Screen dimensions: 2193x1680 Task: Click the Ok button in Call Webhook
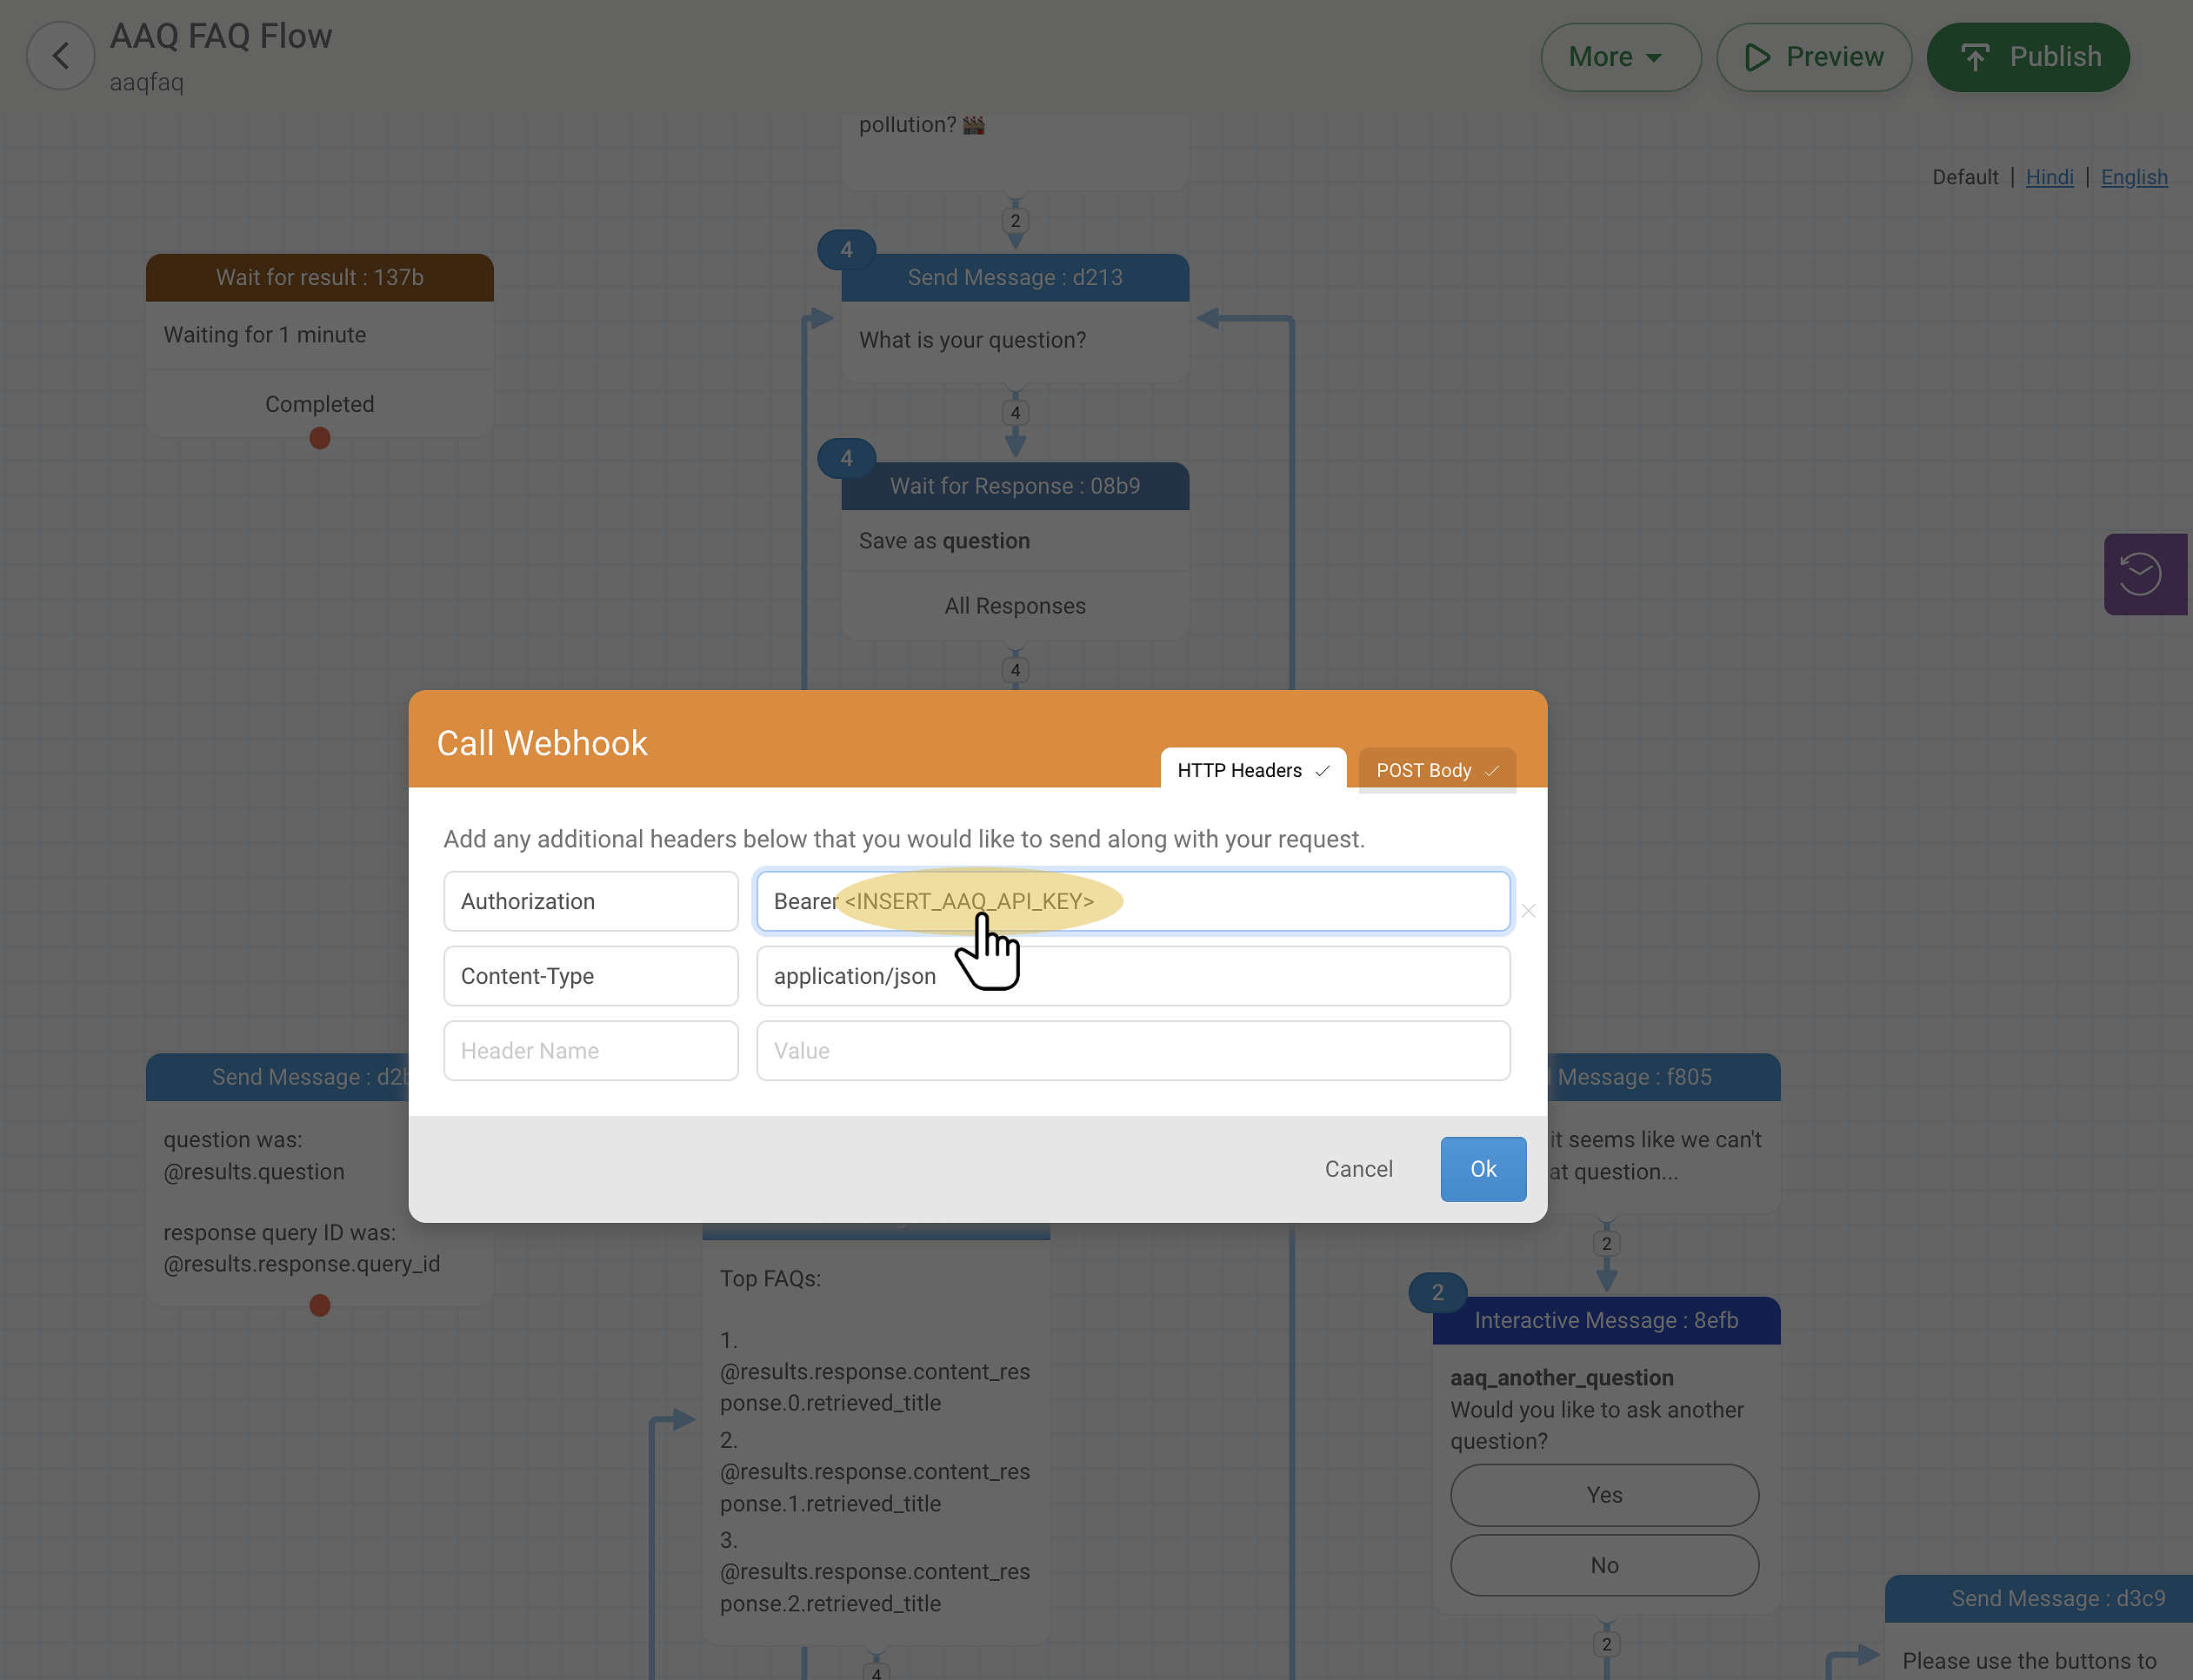coord(1483,1169)
